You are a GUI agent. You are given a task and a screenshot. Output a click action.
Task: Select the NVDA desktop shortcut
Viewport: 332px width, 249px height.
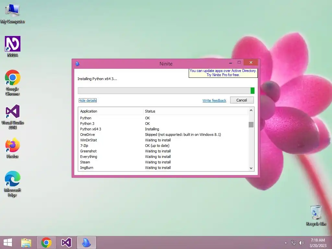13,47
